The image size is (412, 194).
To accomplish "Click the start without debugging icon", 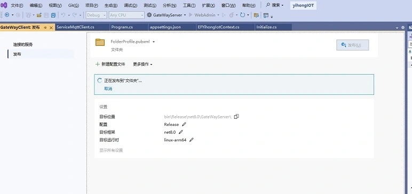I will coord(224,15).
